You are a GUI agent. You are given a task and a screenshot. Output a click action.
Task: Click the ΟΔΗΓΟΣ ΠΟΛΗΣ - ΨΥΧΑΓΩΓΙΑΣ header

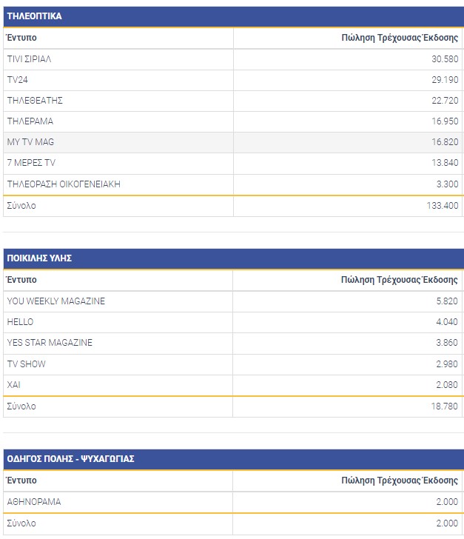[70, 459]
